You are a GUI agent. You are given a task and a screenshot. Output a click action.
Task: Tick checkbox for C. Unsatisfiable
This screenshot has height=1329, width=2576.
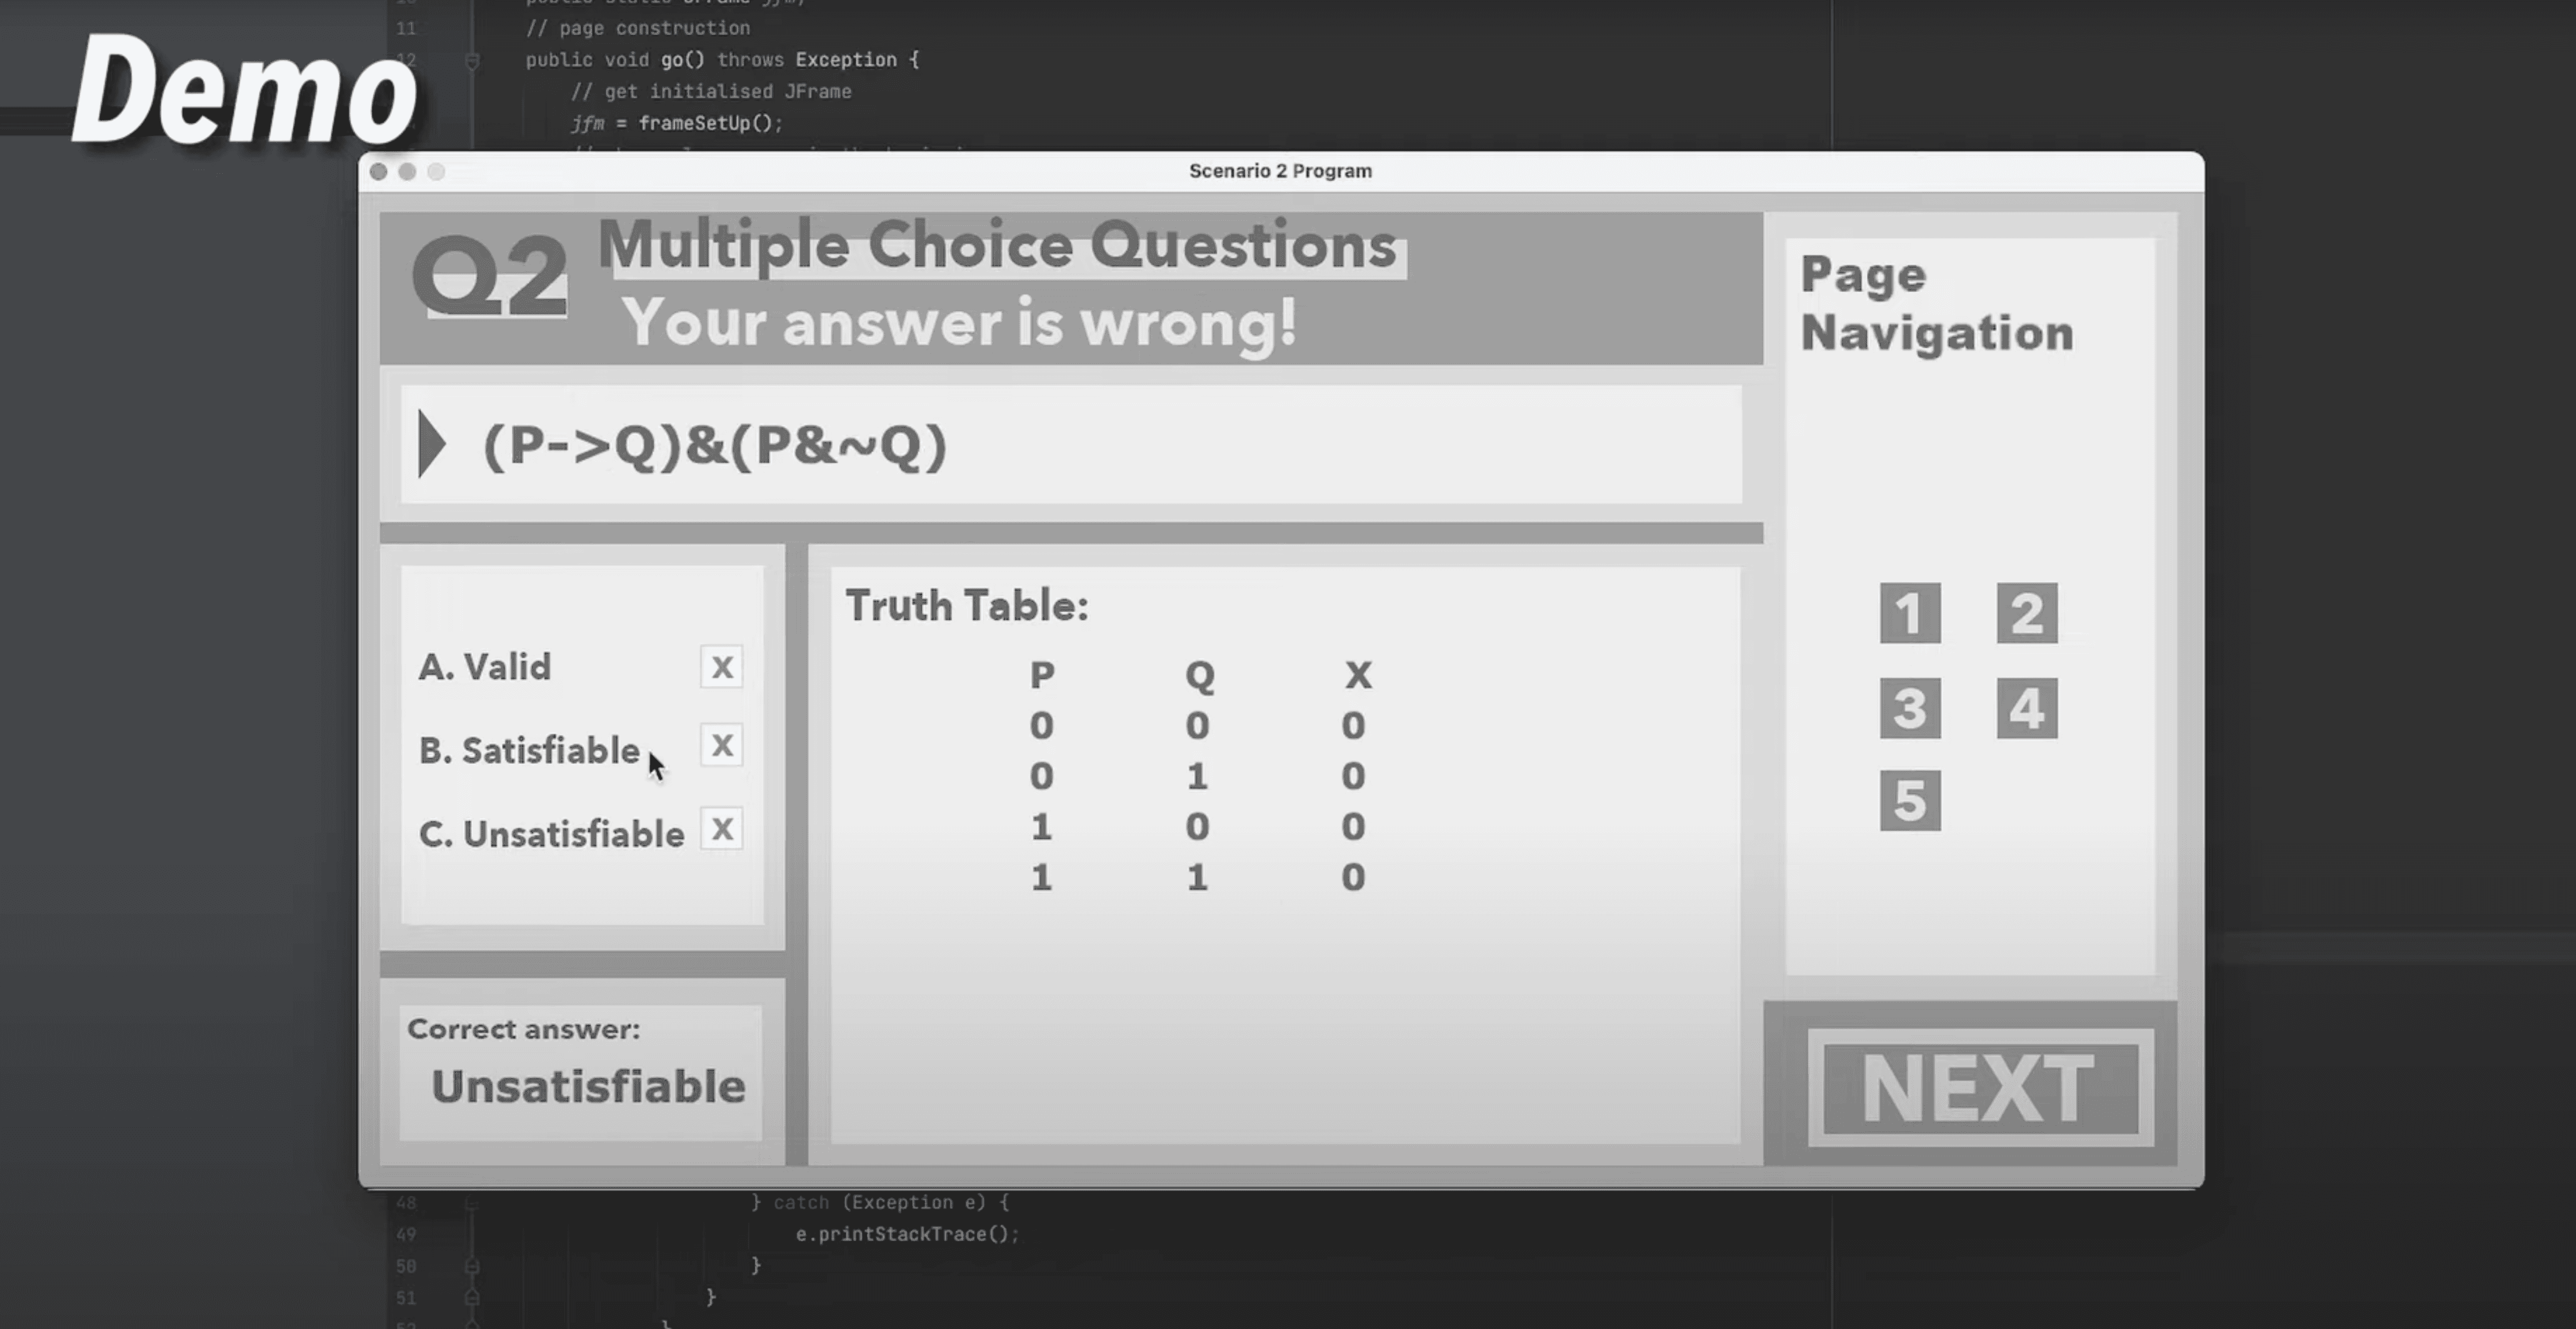pos(721,829)
